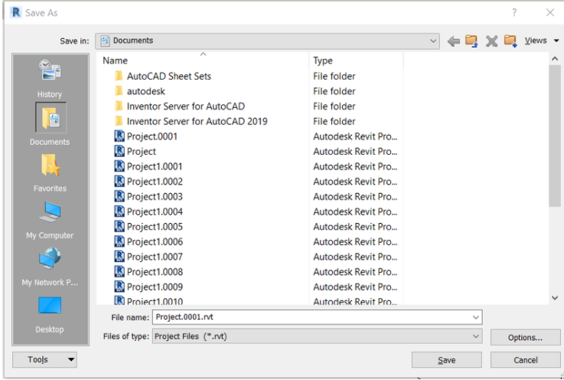Click the vertical scrollbar thumb

coord(555,136)
